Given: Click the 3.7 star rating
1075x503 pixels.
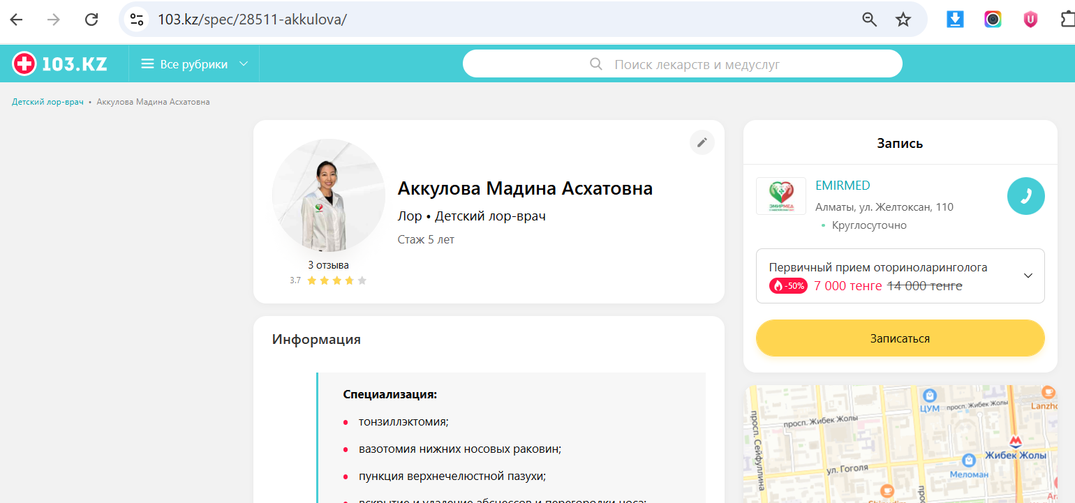Looking at the screenshot, I should [328, 280].
